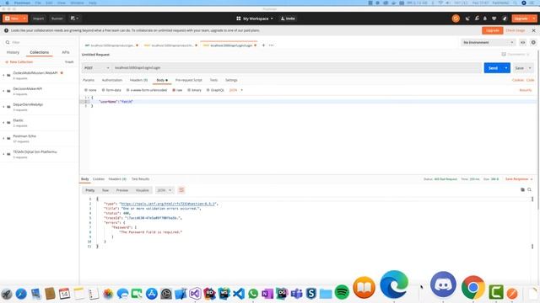The width and height of the screenshot is (540, 303).
Task: Open Google Chrome from the dock
Action: pyautogui.click(x=473, y=287)
